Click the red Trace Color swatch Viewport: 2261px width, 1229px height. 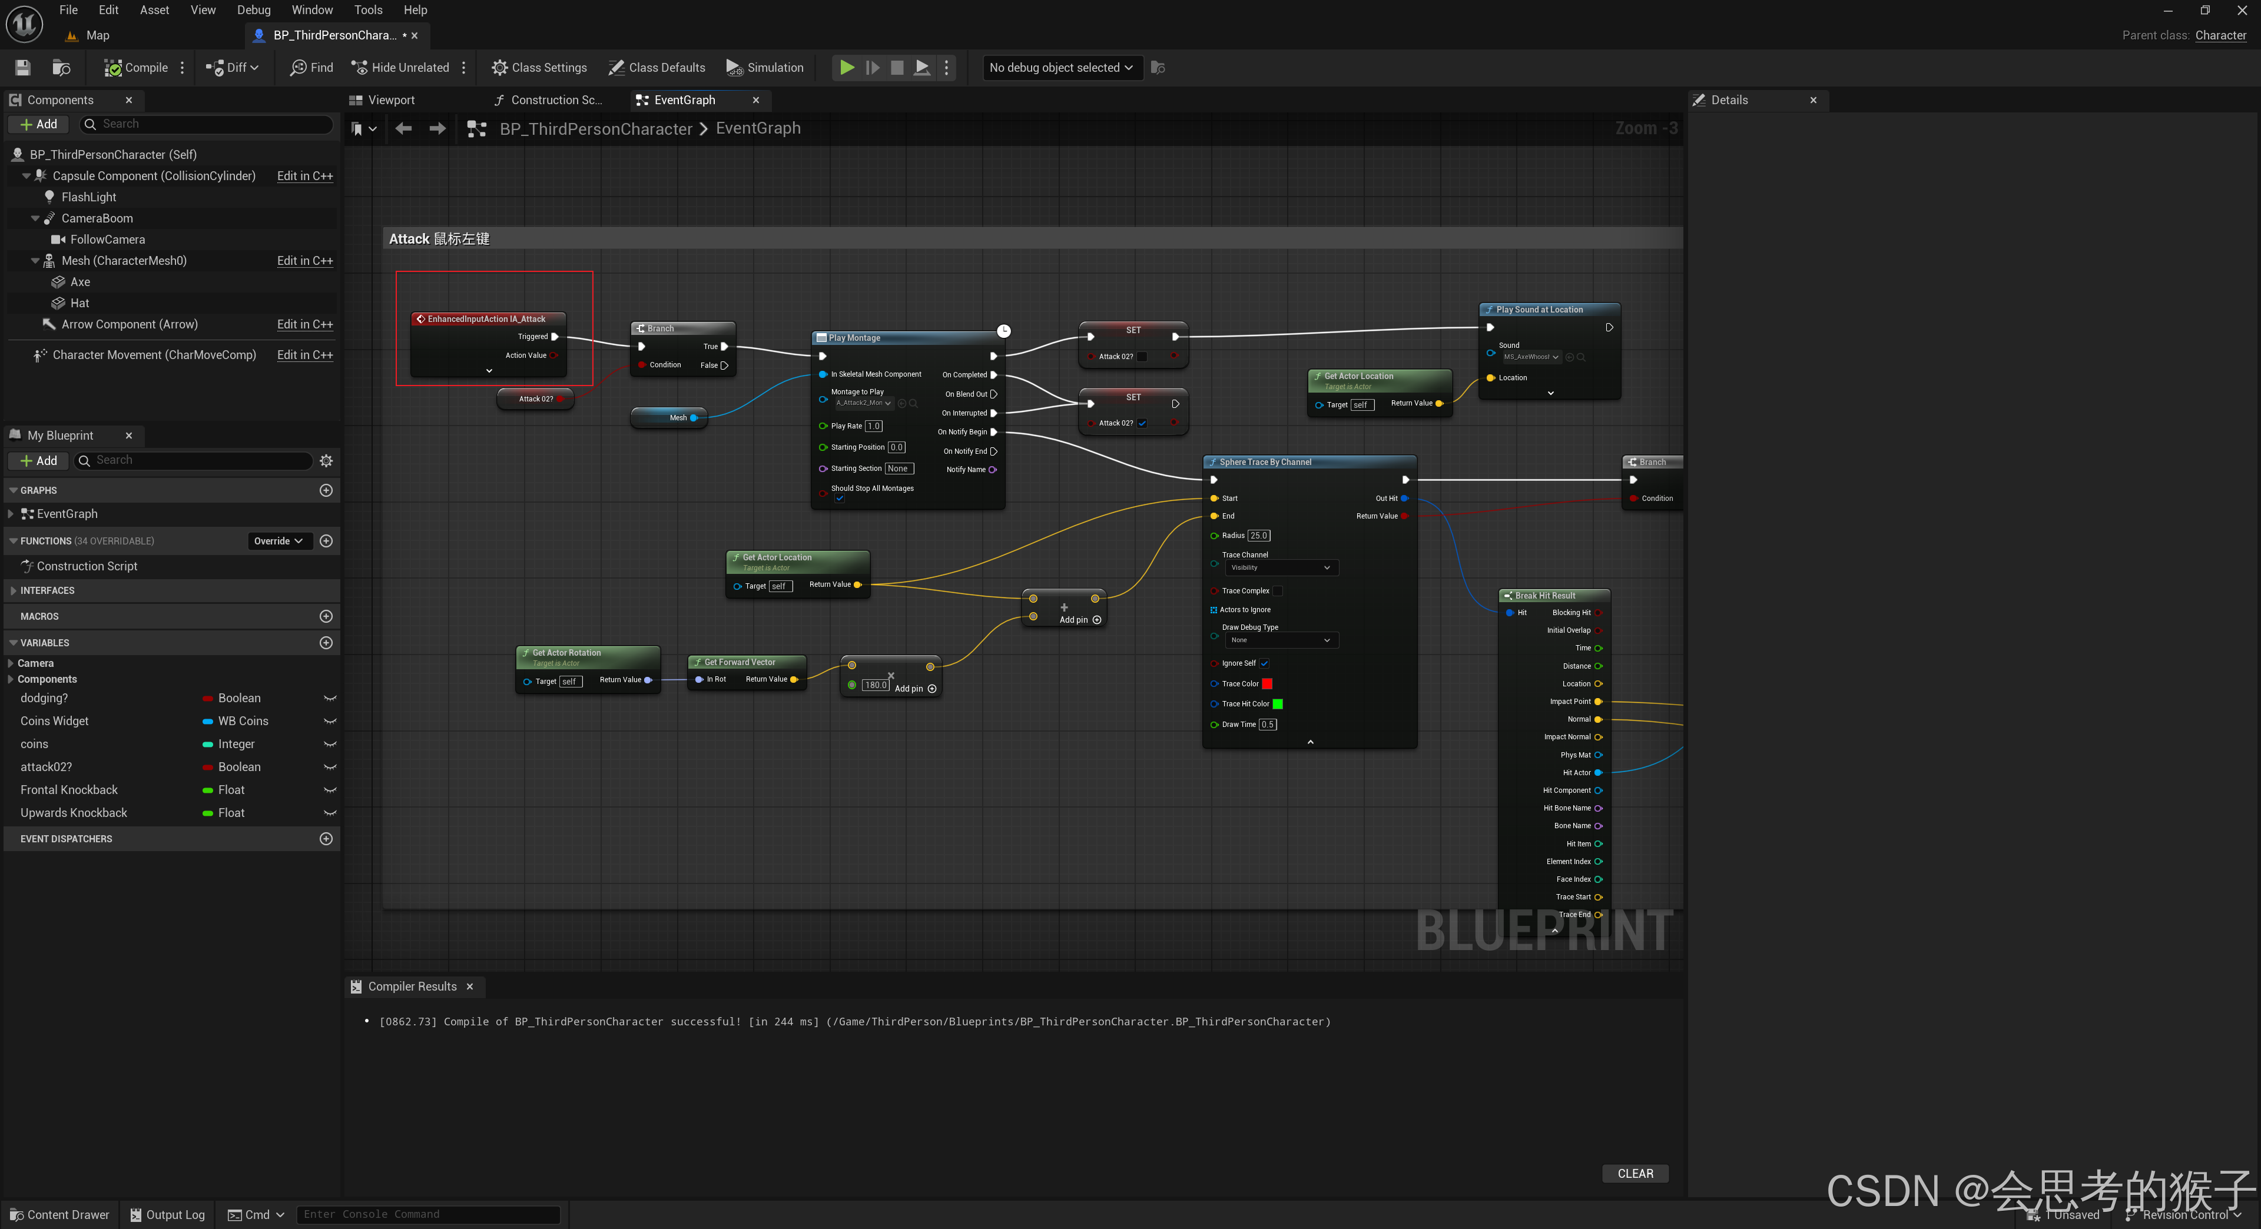(1267, 684)
